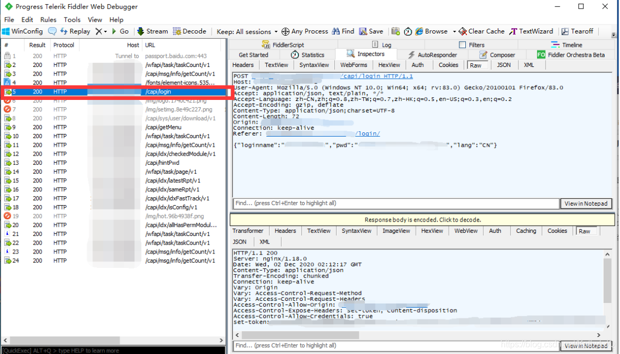This screenshot has height=354, width=620.
Task: Open the Fiddler Orchestra Beta tab
Action: click(571, 55)
